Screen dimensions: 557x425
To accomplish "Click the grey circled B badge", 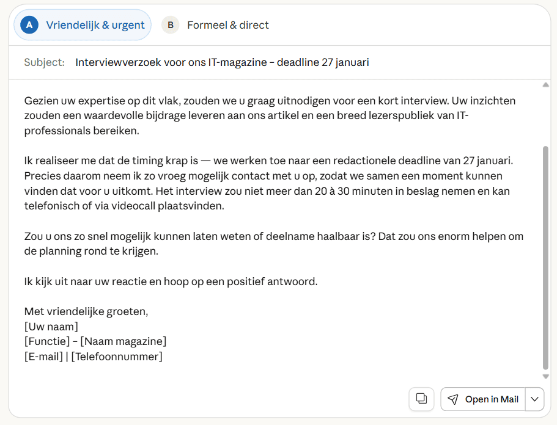I will tap(171, 25).
